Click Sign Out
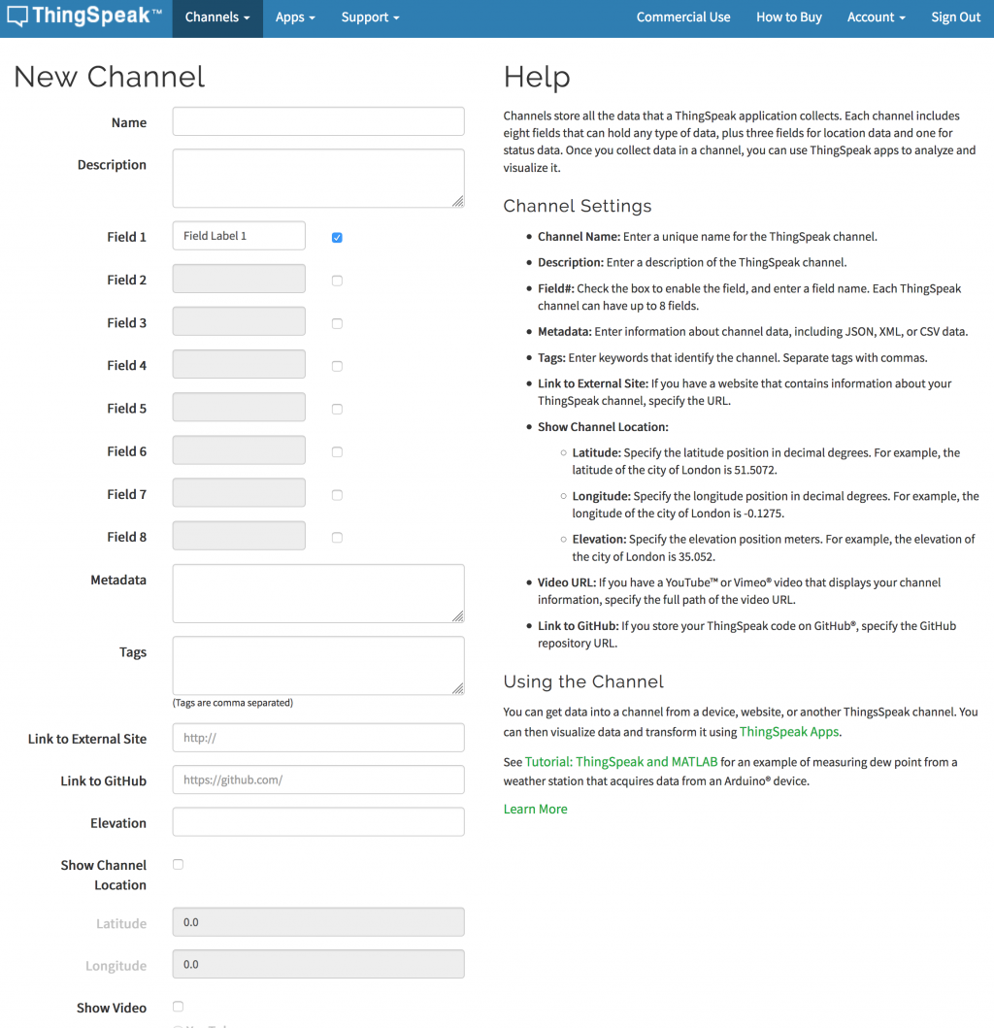The image size is (994, 1028). [955, 17]
